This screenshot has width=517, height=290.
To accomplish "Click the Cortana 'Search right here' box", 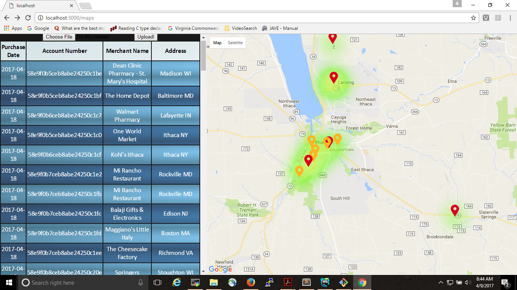I will pyautogui.click(x=81, y=282).
